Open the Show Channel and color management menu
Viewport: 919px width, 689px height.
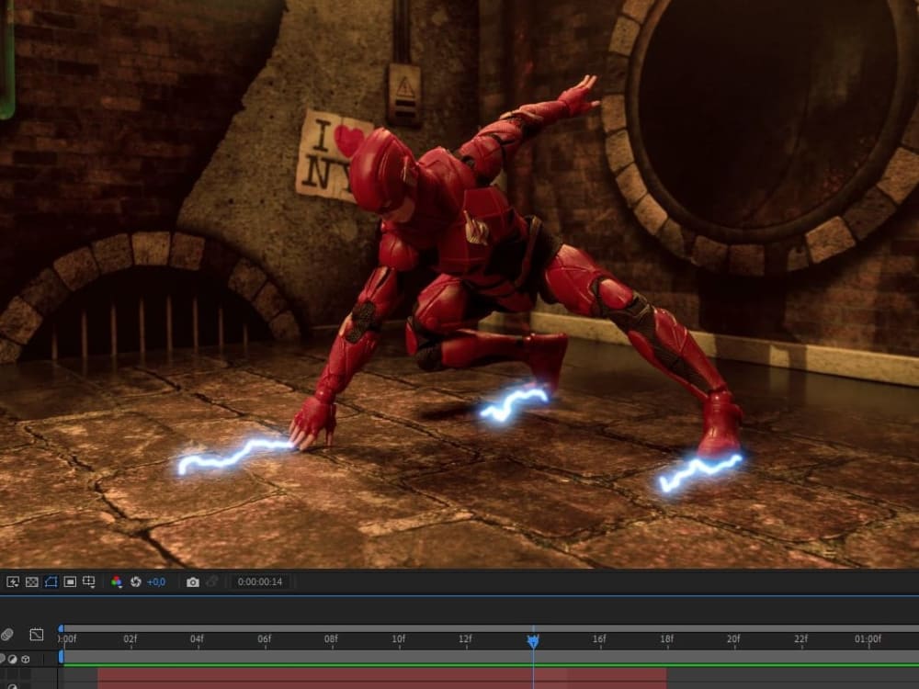(x=117, y=582)
